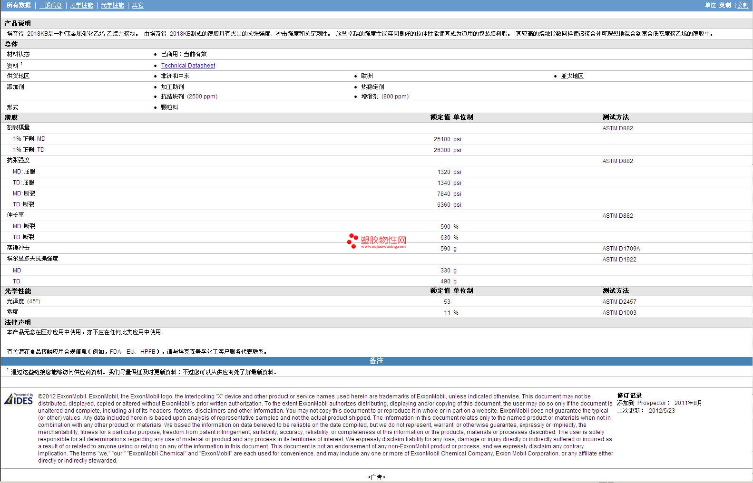
Task: Click the 上次更新 2012/5/23 text
Action: click(646, 410)
